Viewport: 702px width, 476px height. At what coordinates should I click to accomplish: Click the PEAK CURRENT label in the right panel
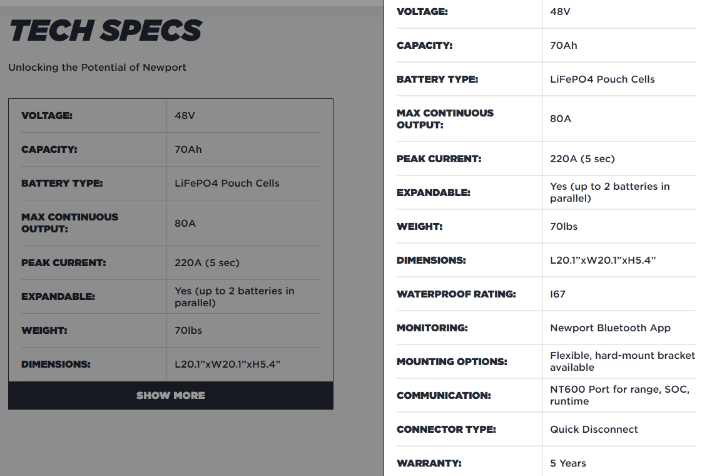click(x=439, y=158)
